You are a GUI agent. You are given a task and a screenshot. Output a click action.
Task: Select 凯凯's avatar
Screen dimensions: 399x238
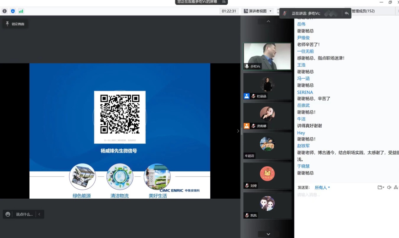pos(267,203)
